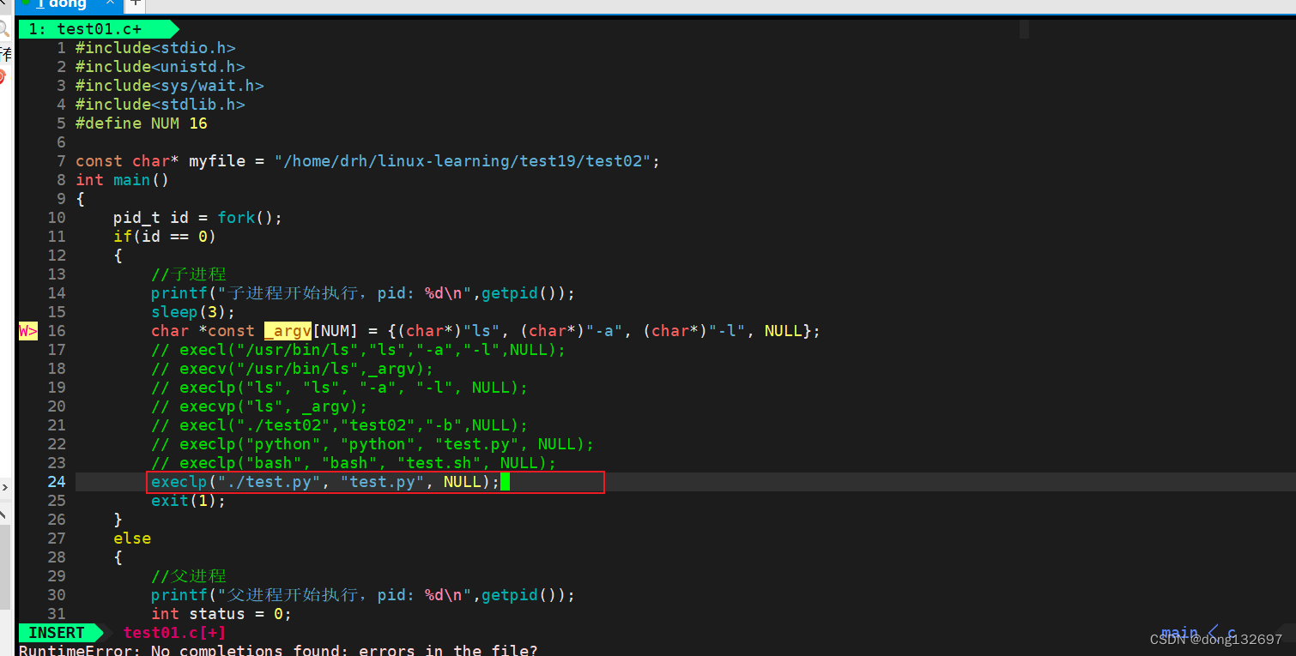Click the printf 子进程开始执行 line

pos(363,293)
